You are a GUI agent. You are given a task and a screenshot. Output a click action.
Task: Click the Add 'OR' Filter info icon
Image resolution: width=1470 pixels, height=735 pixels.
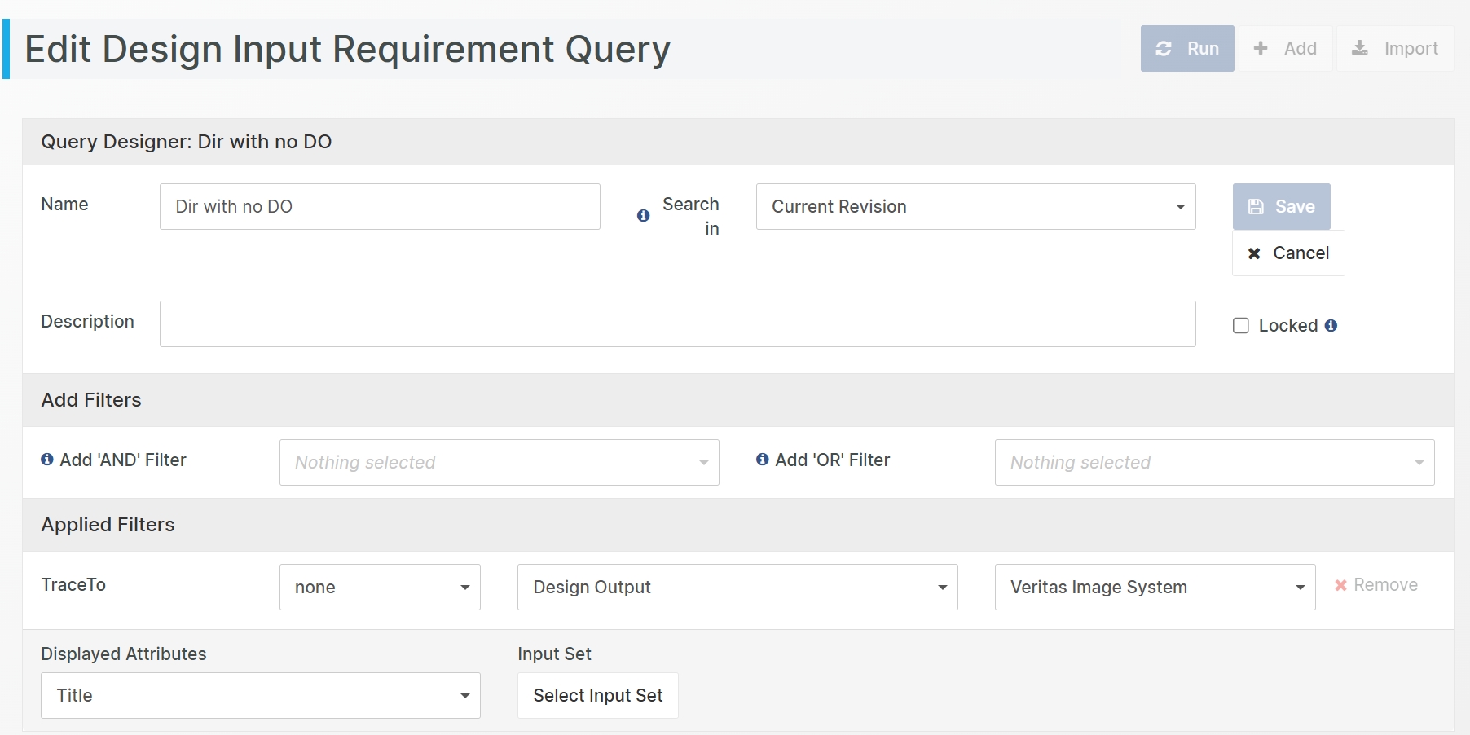763,460
